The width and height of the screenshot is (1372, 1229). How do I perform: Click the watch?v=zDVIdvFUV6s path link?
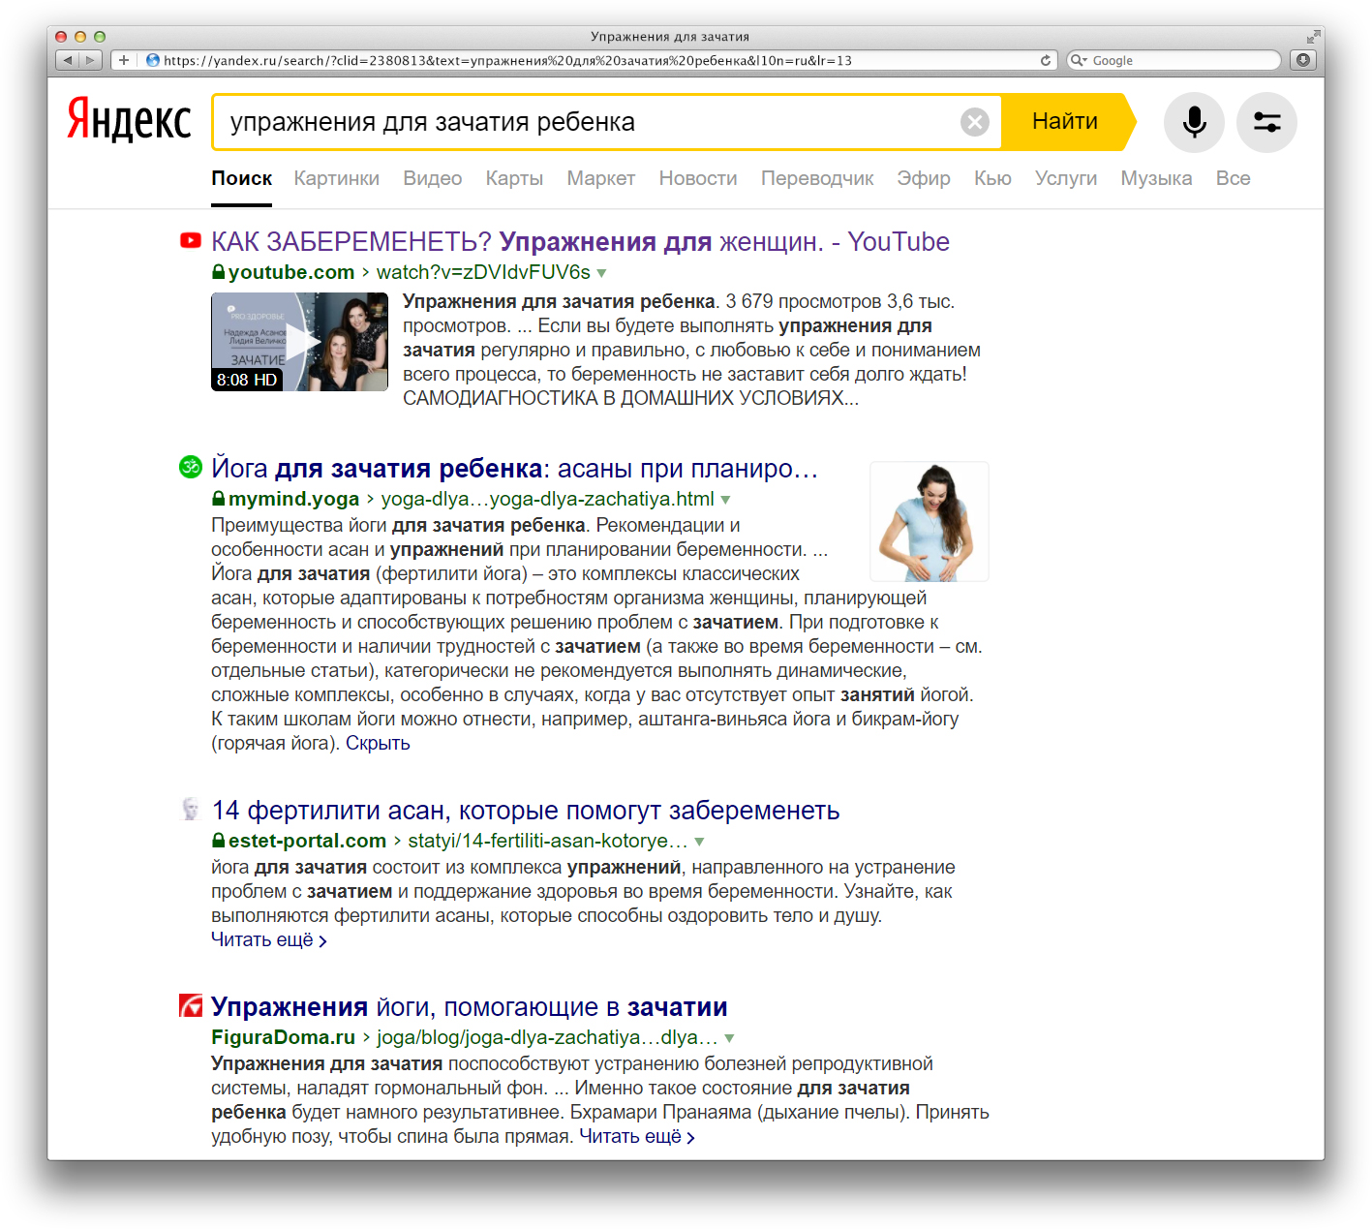click(x=483, y=272)
